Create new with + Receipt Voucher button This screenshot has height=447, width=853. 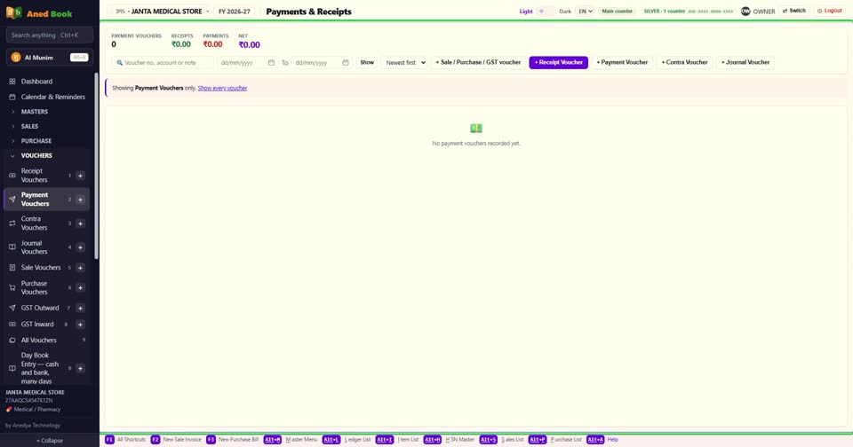559,62
